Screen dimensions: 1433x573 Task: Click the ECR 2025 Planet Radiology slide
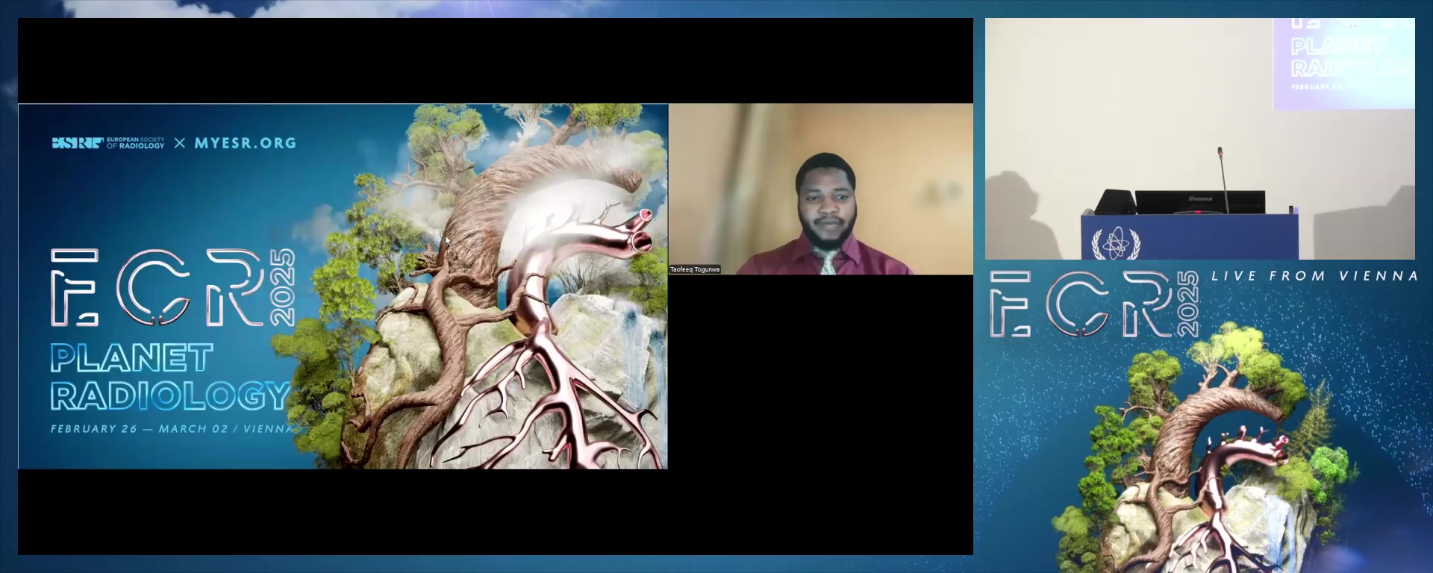pyautogui.click(x=343, y=286)
